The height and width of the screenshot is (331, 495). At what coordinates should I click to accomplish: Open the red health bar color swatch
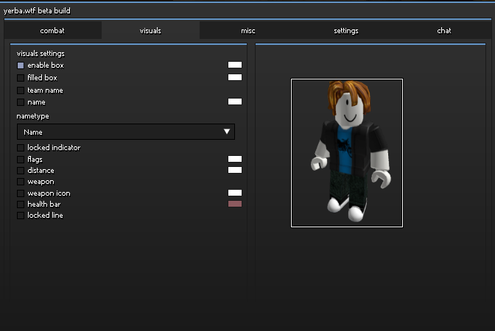point(235,204)
